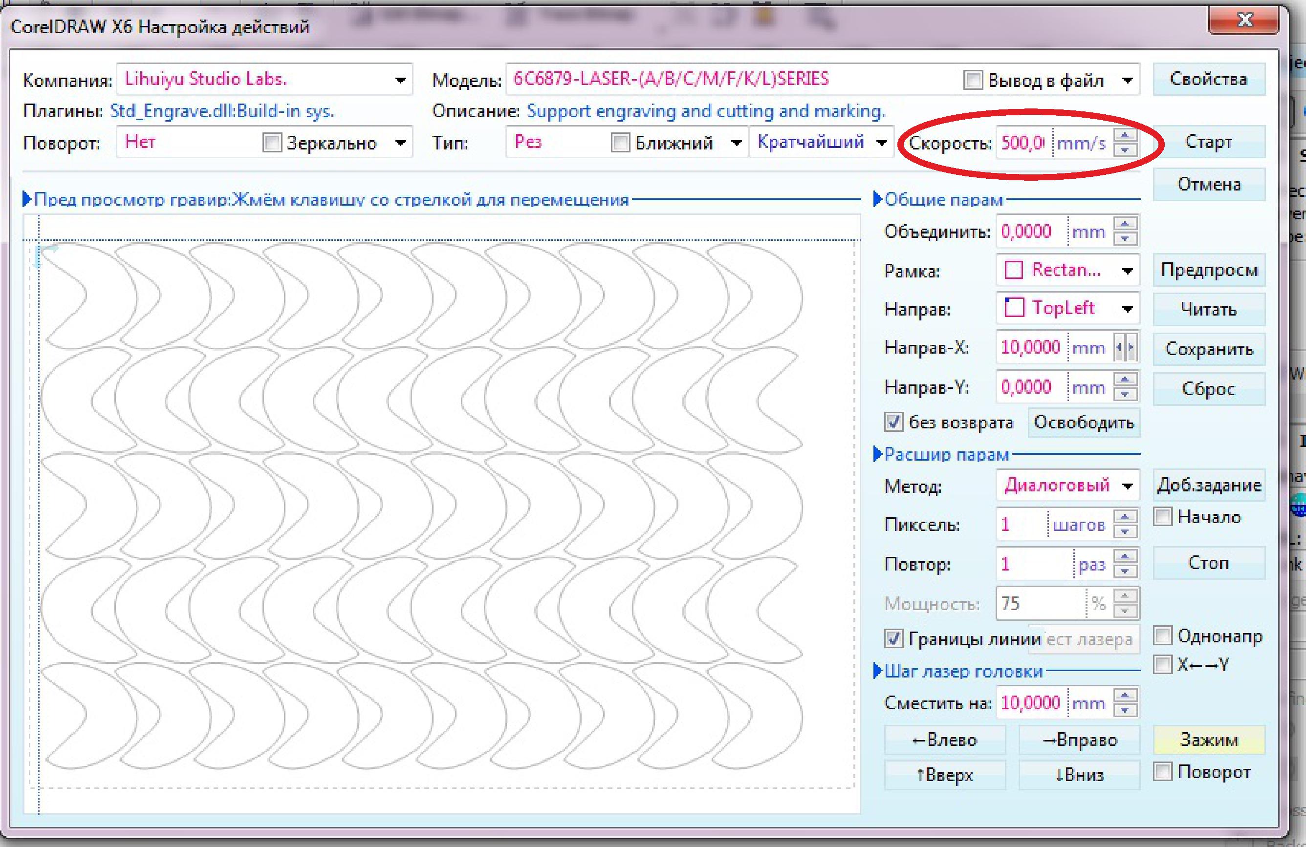Open the Свойства properties button
The width and height of the screenshot is (1306, 847).
click(x=1208, y=80)
